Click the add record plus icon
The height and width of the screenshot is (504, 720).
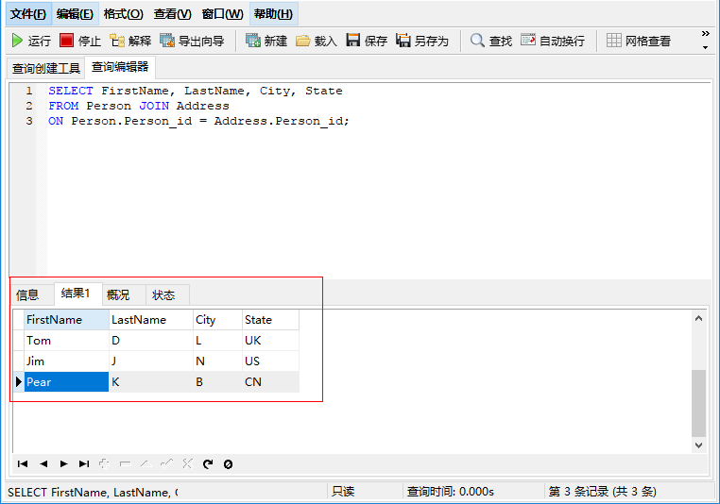tap(104, 464)
